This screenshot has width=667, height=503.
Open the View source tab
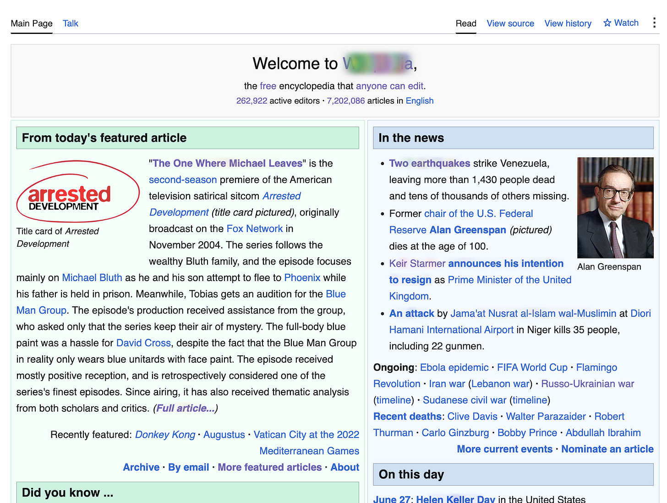[x=510, y=23]
